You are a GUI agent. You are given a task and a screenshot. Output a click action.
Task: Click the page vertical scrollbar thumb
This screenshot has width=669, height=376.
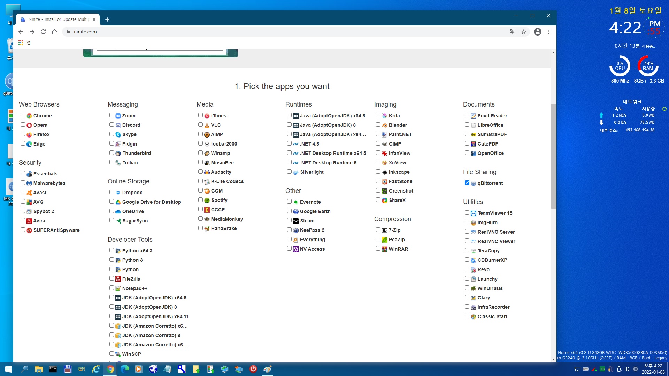coord(553,156)
